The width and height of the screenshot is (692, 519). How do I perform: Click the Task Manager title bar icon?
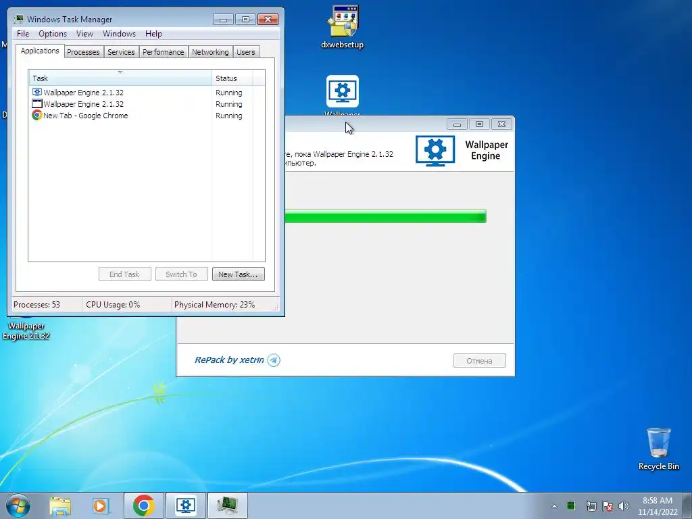[x=19, y=19]
